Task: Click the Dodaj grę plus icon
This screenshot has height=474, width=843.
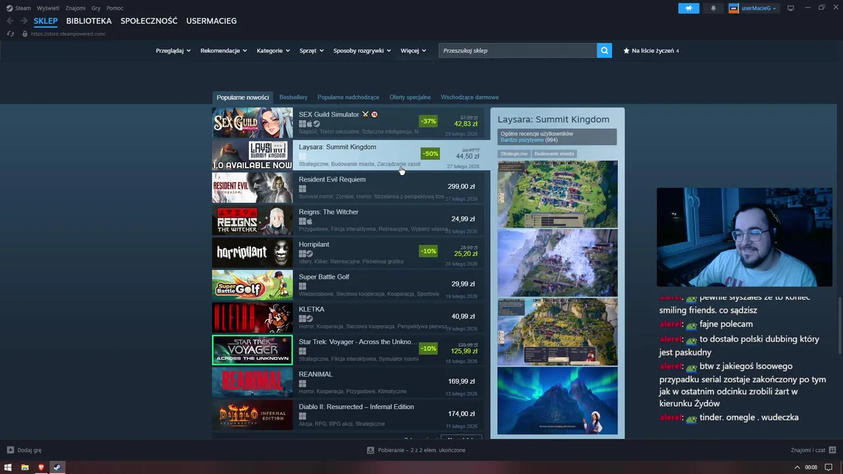Action: [10, 450]
